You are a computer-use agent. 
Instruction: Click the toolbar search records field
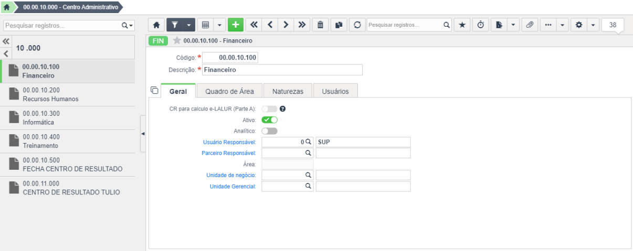coord(404,25)
